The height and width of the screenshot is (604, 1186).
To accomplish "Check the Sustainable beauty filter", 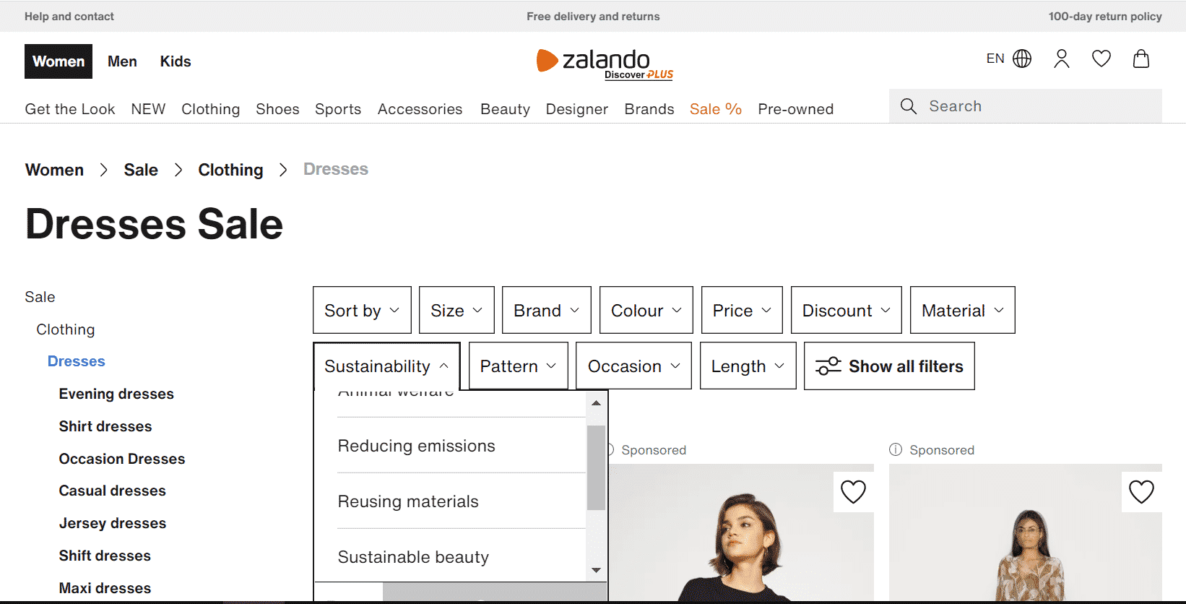I will (x=412, y=556).
